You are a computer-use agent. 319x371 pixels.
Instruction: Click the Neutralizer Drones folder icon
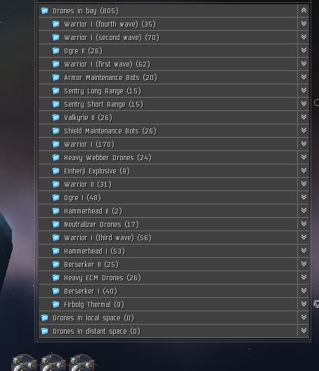click(x=56, y=224)
